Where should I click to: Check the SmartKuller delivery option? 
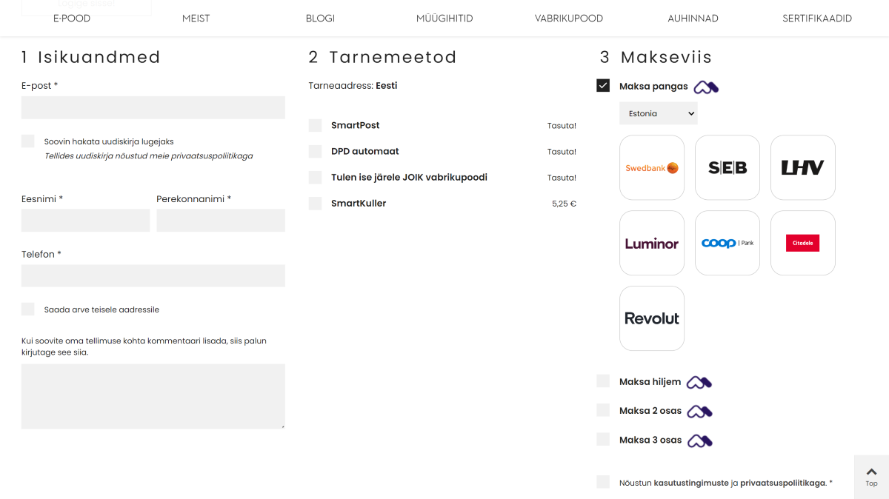pos(315,203)
